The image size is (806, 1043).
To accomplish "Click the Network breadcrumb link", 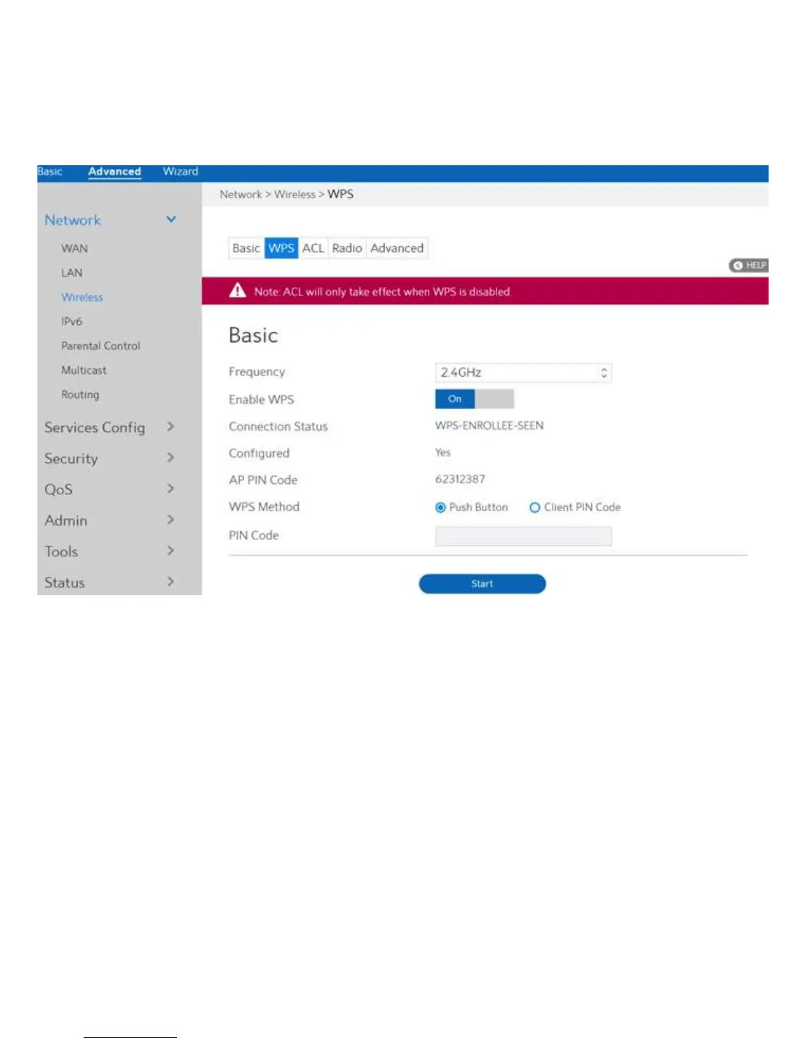I will [241, 195].
